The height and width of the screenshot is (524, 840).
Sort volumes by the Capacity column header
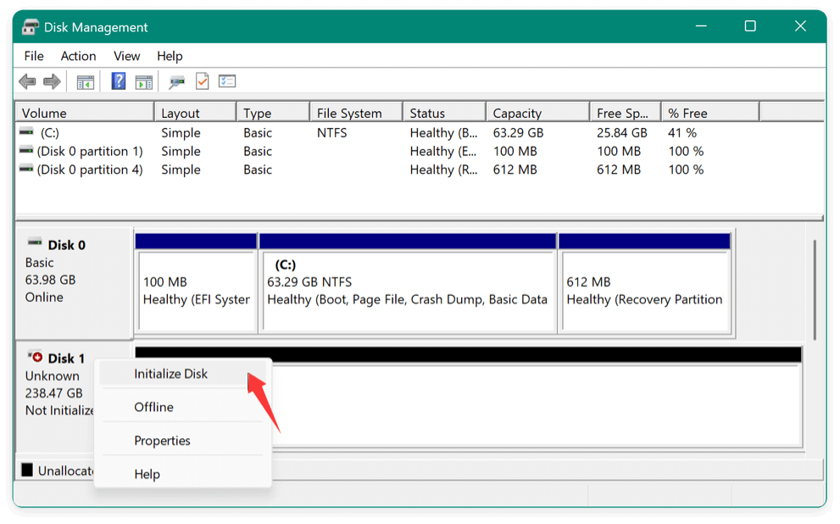click(x=517, y=111)
